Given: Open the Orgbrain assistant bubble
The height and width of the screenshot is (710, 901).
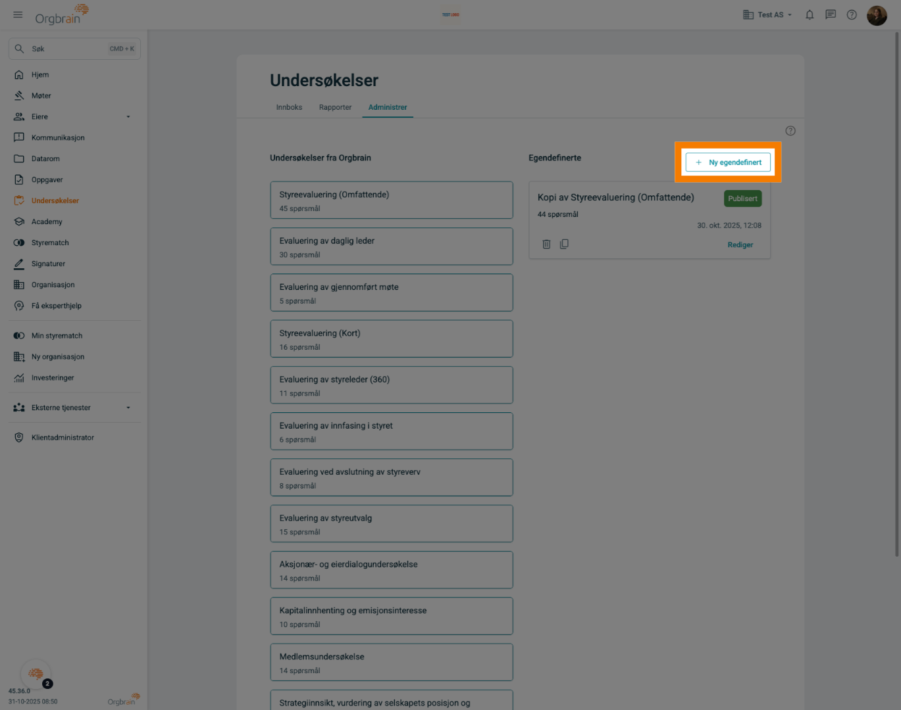Looking at the screenshot, I should tap(36, 674).
